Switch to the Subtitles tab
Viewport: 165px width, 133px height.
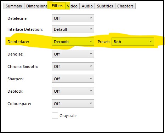point(105,6)
